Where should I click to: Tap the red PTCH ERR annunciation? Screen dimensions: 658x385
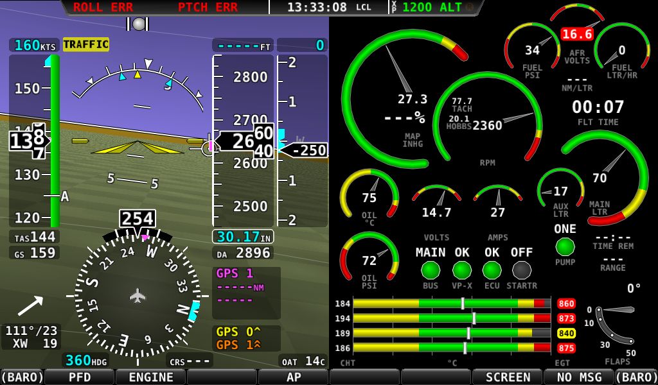point(208,7)
